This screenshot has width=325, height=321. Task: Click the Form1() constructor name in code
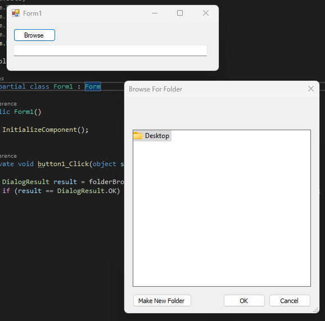pos(24,112)
